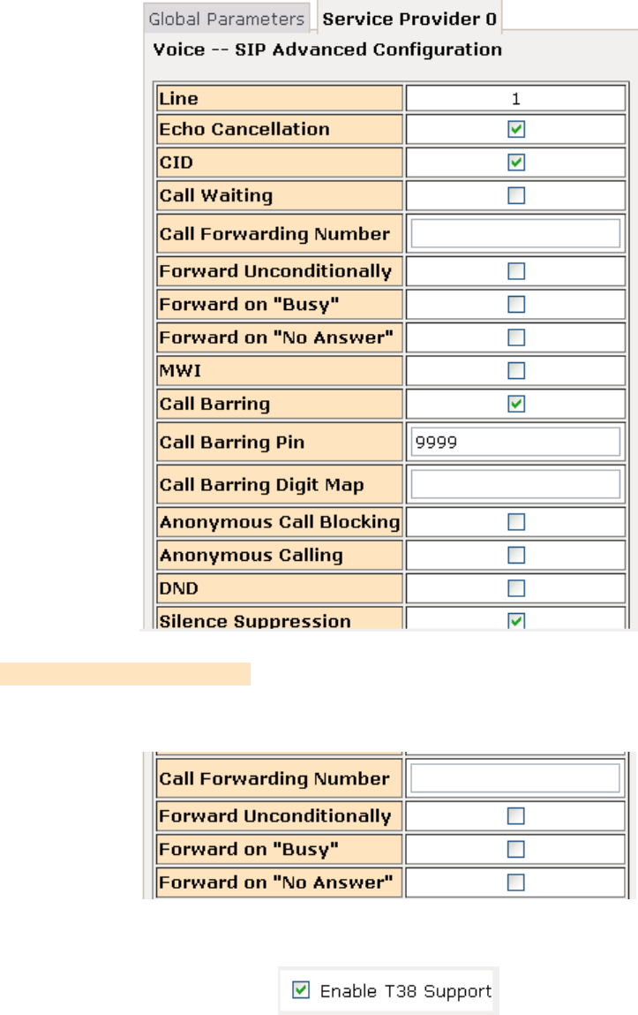
Task: Turn on the MWI checkbox
Action: tap(517, 370)
